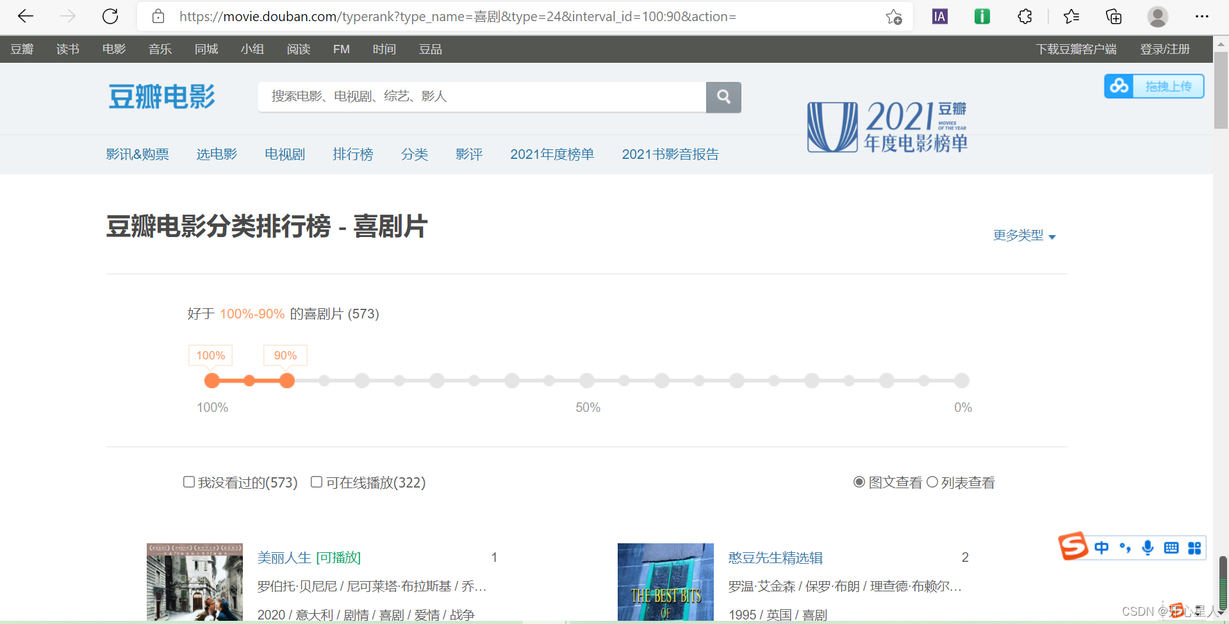Click the slider dot above 50%
1229x624 pixels.
pos(587,381)
